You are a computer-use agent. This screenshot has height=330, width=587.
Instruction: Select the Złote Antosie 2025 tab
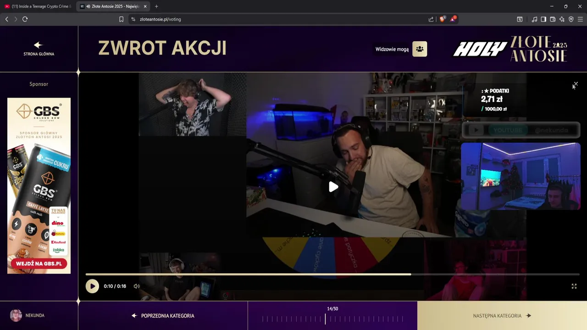pos(113,6)
